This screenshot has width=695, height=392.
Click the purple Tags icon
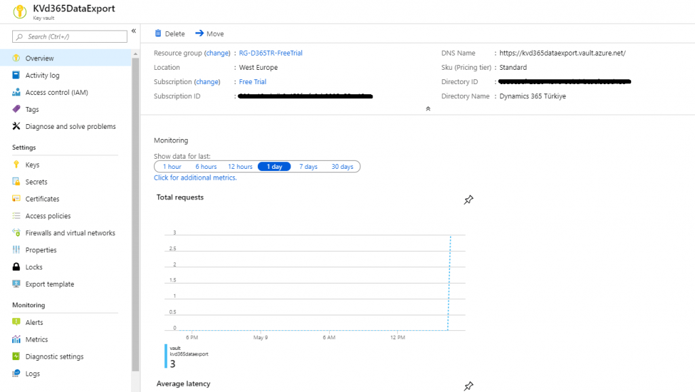16,109
